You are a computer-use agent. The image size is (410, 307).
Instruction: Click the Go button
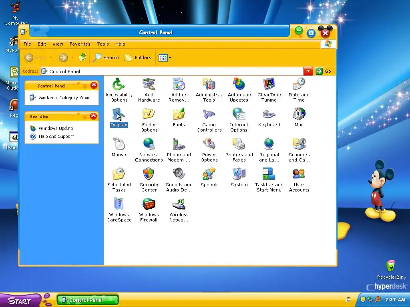point(324,71)
